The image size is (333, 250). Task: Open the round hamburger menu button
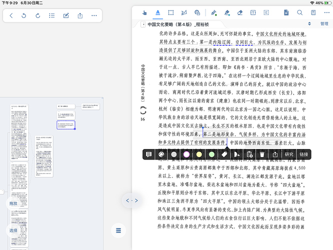[x=118, y=230]
